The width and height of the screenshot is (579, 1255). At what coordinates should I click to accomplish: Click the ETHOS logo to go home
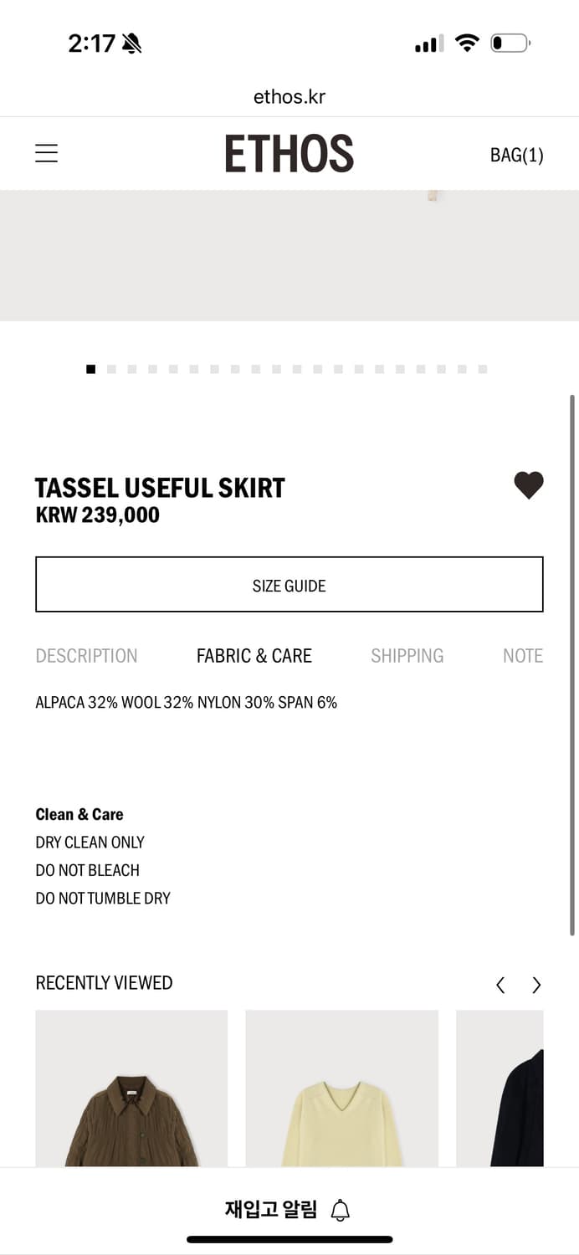289,153
